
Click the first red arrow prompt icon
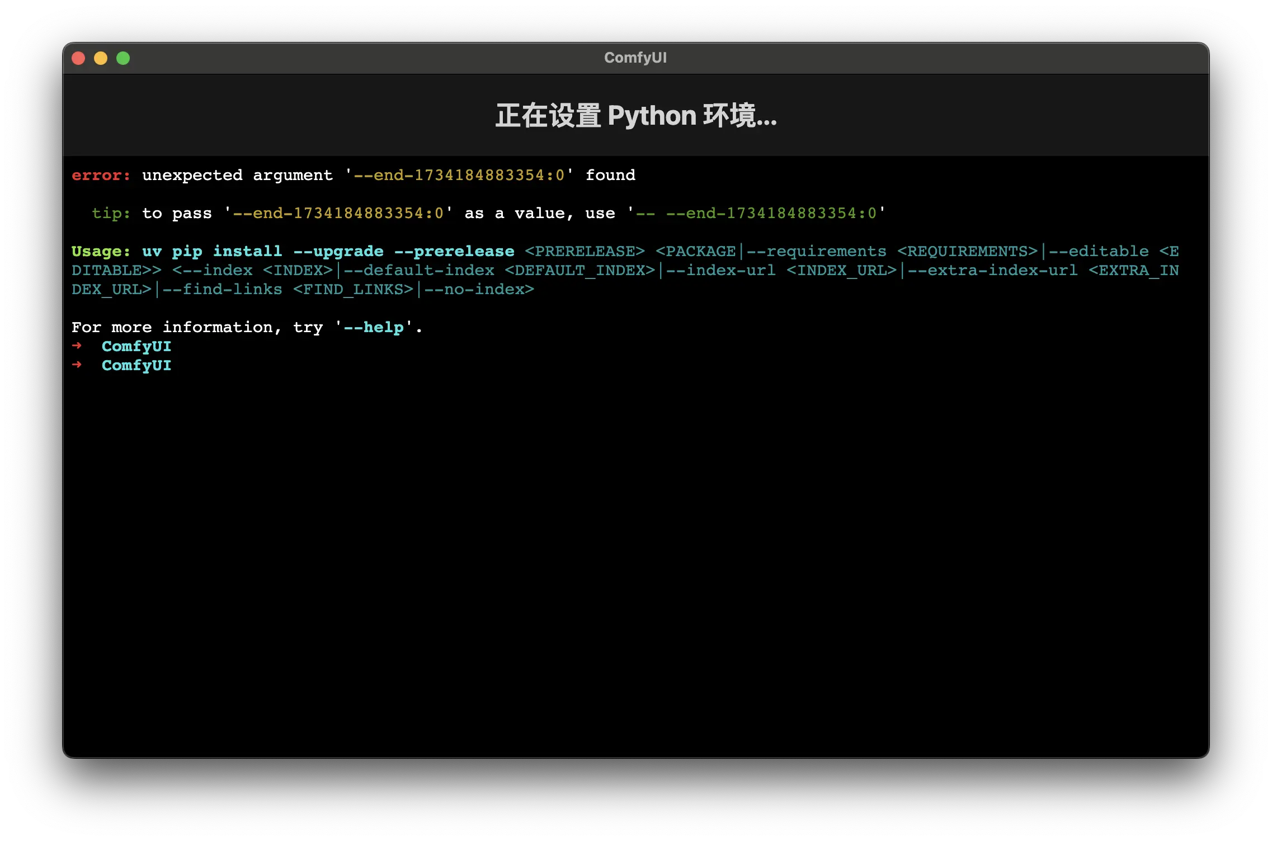pos(77,346)
